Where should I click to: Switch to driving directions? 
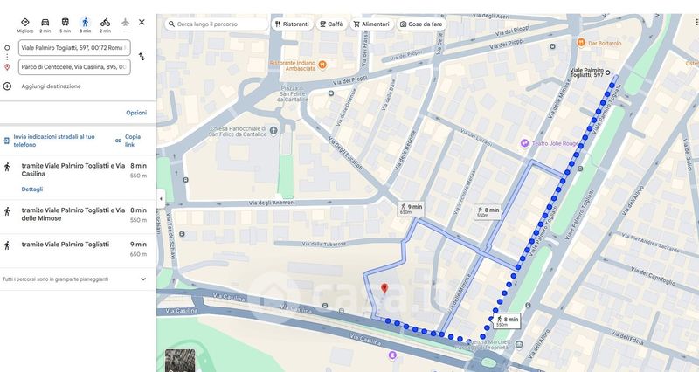45,24
